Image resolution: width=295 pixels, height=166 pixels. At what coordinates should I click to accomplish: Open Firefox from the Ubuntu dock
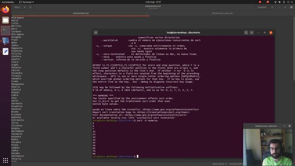[x=6, y=10]
